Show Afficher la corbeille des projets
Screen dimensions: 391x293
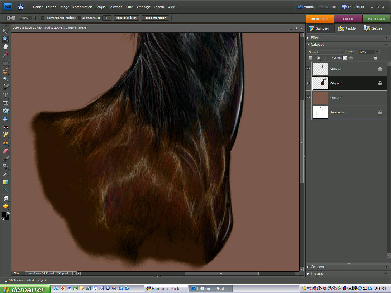tap(25, 280)
